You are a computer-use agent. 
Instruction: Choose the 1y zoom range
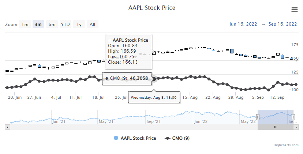79,25
